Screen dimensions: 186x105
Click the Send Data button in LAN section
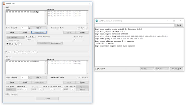point(39,32)
